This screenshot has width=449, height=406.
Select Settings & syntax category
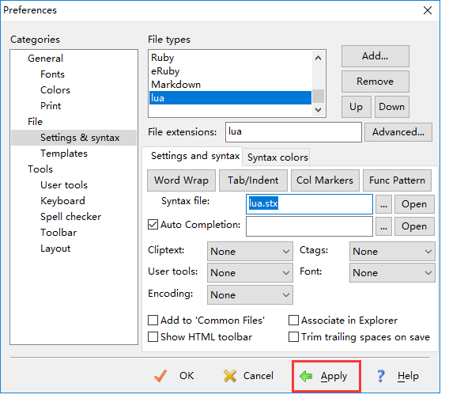(x=74, y=138)
